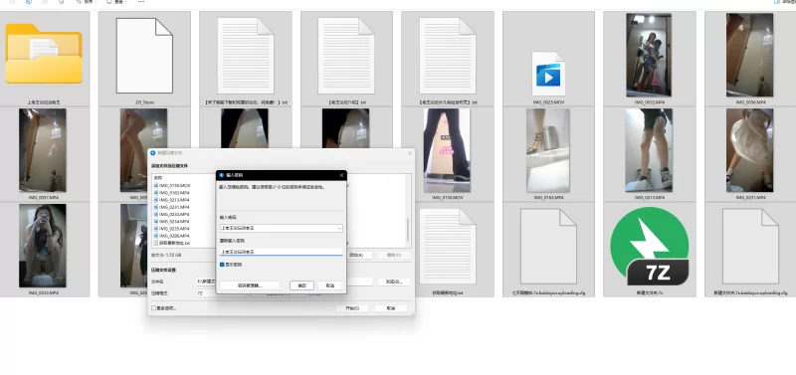Select the kaidayun.uploading.cfg blank file icon

click(548, 246)
